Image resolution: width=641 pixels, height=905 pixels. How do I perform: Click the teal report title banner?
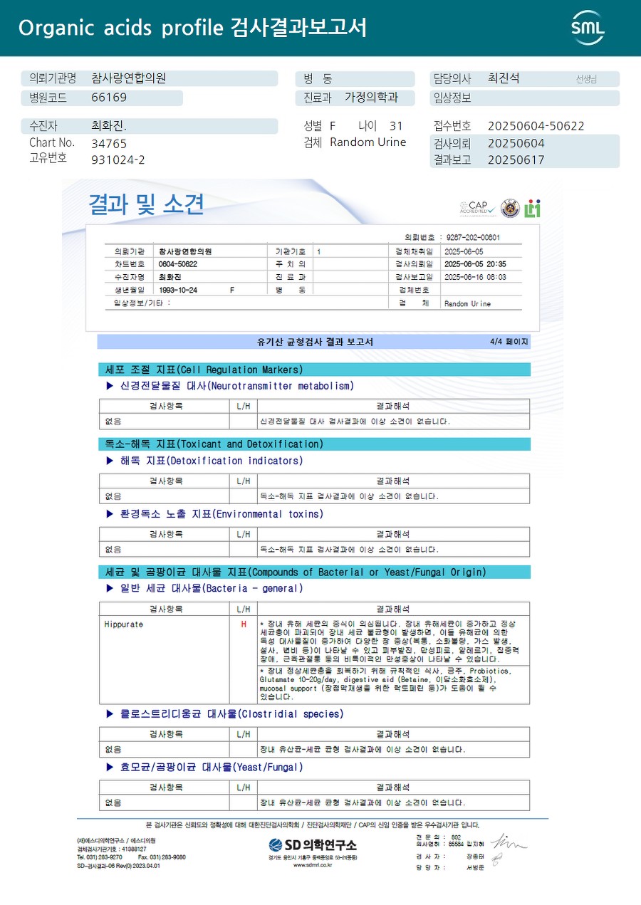[x=320, y=28]
